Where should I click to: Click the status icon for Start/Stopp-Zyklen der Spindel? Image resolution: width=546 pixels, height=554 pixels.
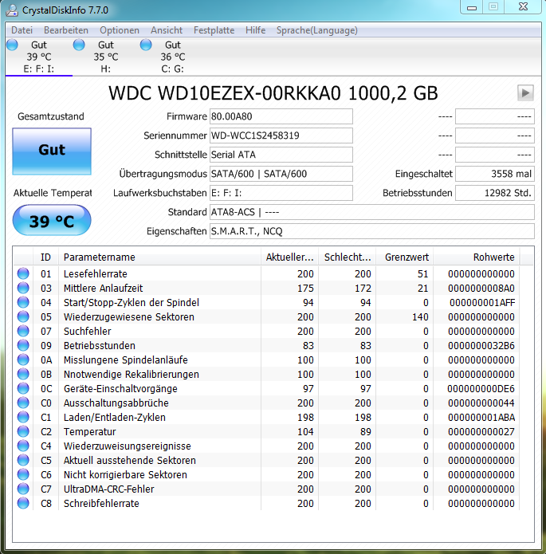point(23,302)
